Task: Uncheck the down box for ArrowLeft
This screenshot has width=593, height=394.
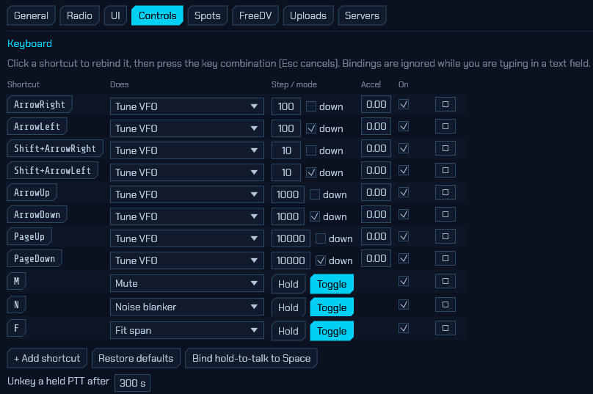Action: [311, 128]
